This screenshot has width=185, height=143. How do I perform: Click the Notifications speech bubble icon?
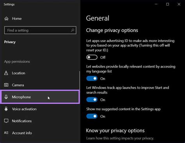pos(6,121)
